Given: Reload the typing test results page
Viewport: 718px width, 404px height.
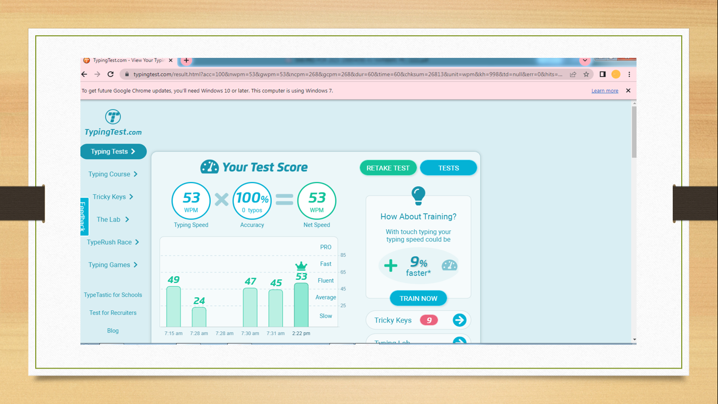Looking at the screenshot, I should [x=110, y=74].
